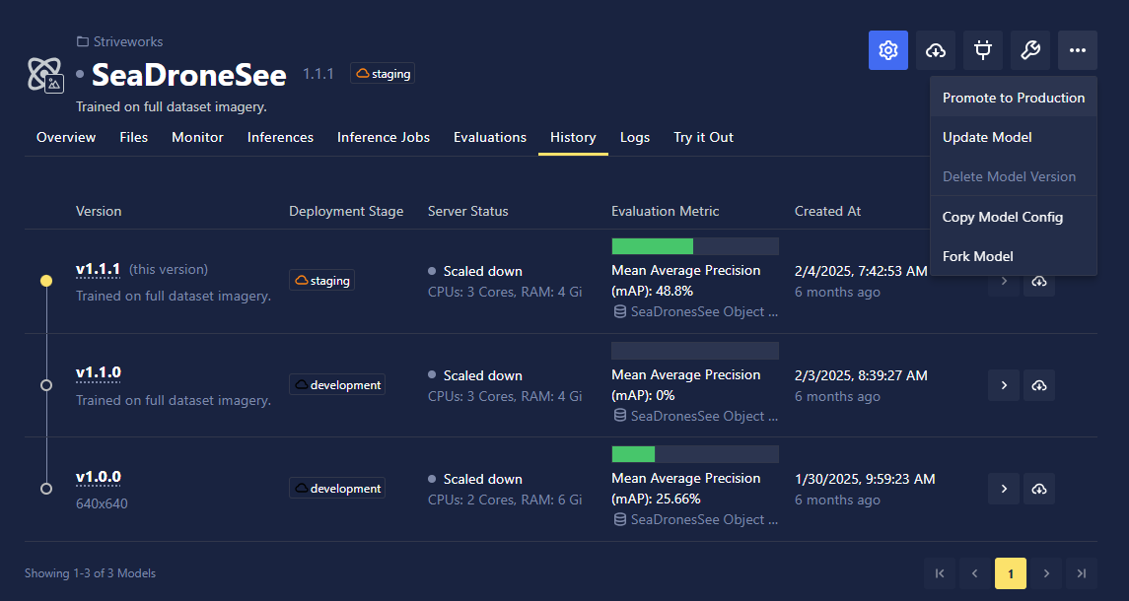The width and height of the screenshot is (1129, 601).
Task: Click the cloud download button in header
Action: (936, 50)
